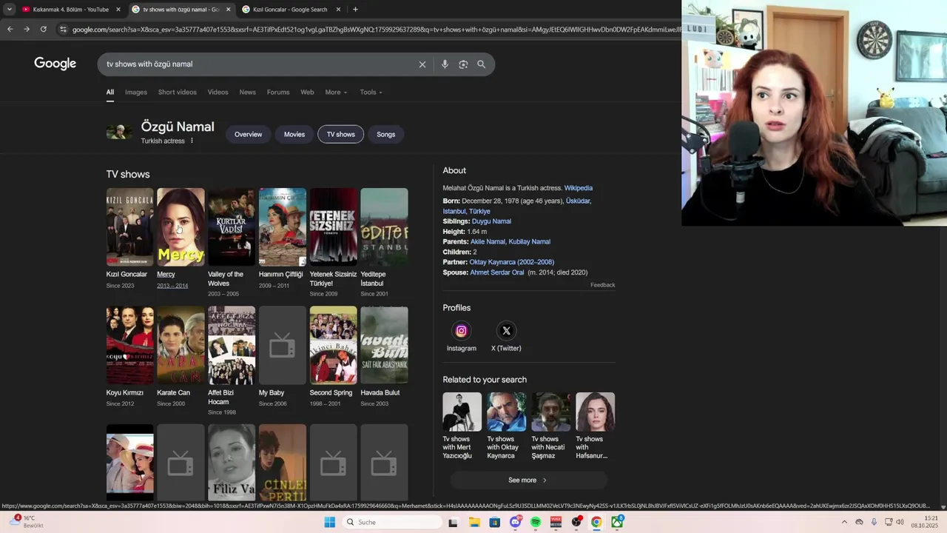
Task: Click the volume icon in system tray
Action: 900,522
